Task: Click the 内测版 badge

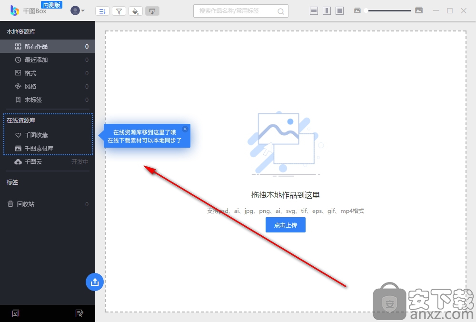Action: (51, 5)
